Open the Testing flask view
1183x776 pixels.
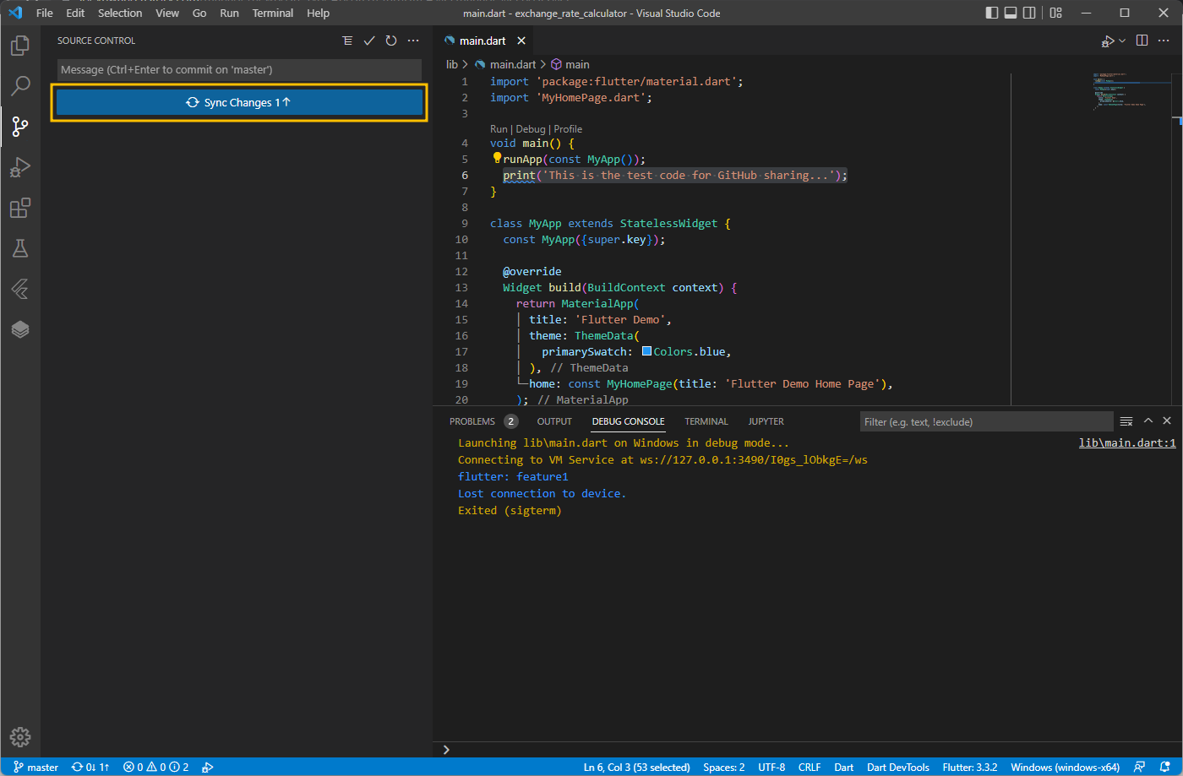20,248
